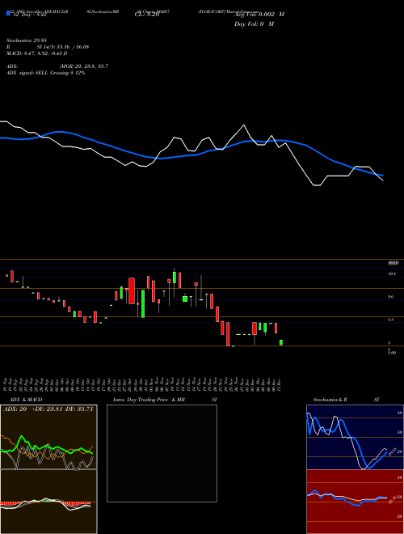Click the 10.4 price axis label
This screenshot has height=534, width=404.
(391, 273)
